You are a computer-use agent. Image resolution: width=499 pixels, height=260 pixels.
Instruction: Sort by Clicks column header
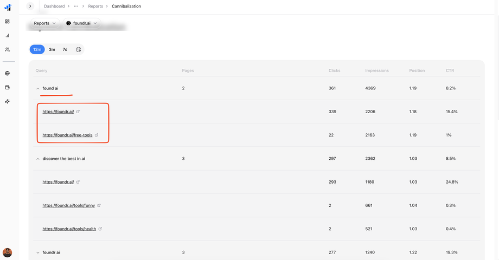tap(335, 70)
